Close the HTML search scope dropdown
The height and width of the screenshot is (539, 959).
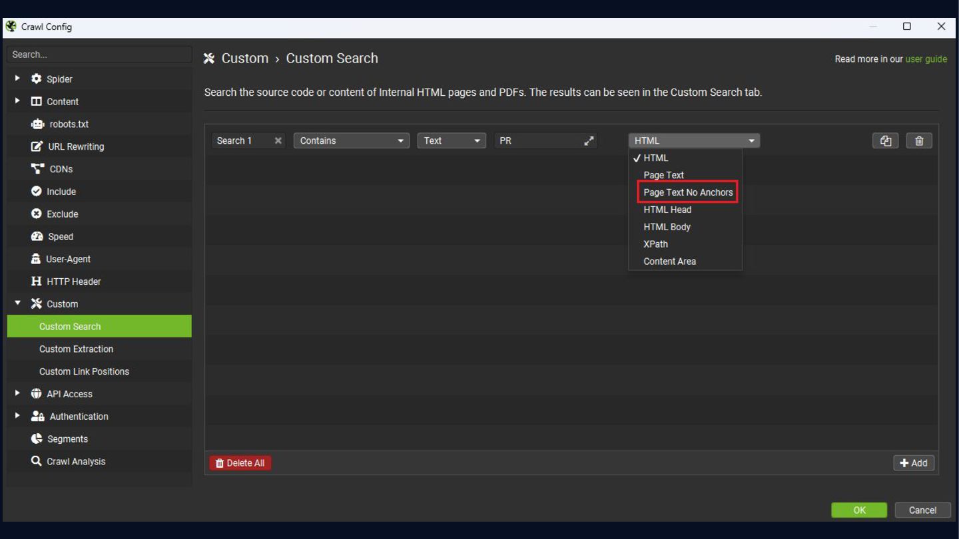point(694,140)
